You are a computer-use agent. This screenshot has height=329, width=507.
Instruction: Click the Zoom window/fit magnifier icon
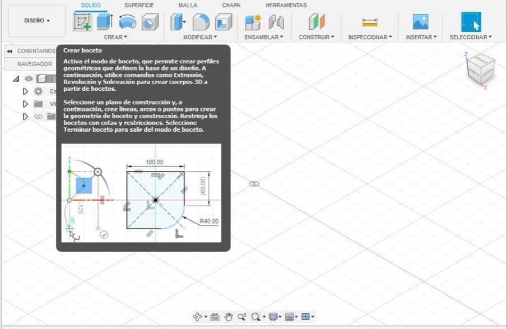point(255,317)
